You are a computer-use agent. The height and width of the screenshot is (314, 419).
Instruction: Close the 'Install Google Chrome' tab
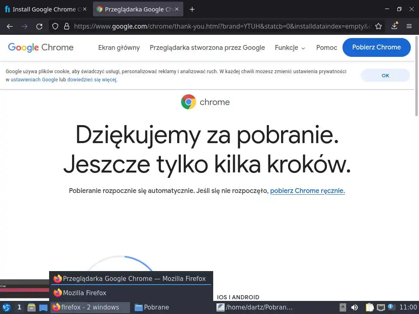click(x=85, y=9)
